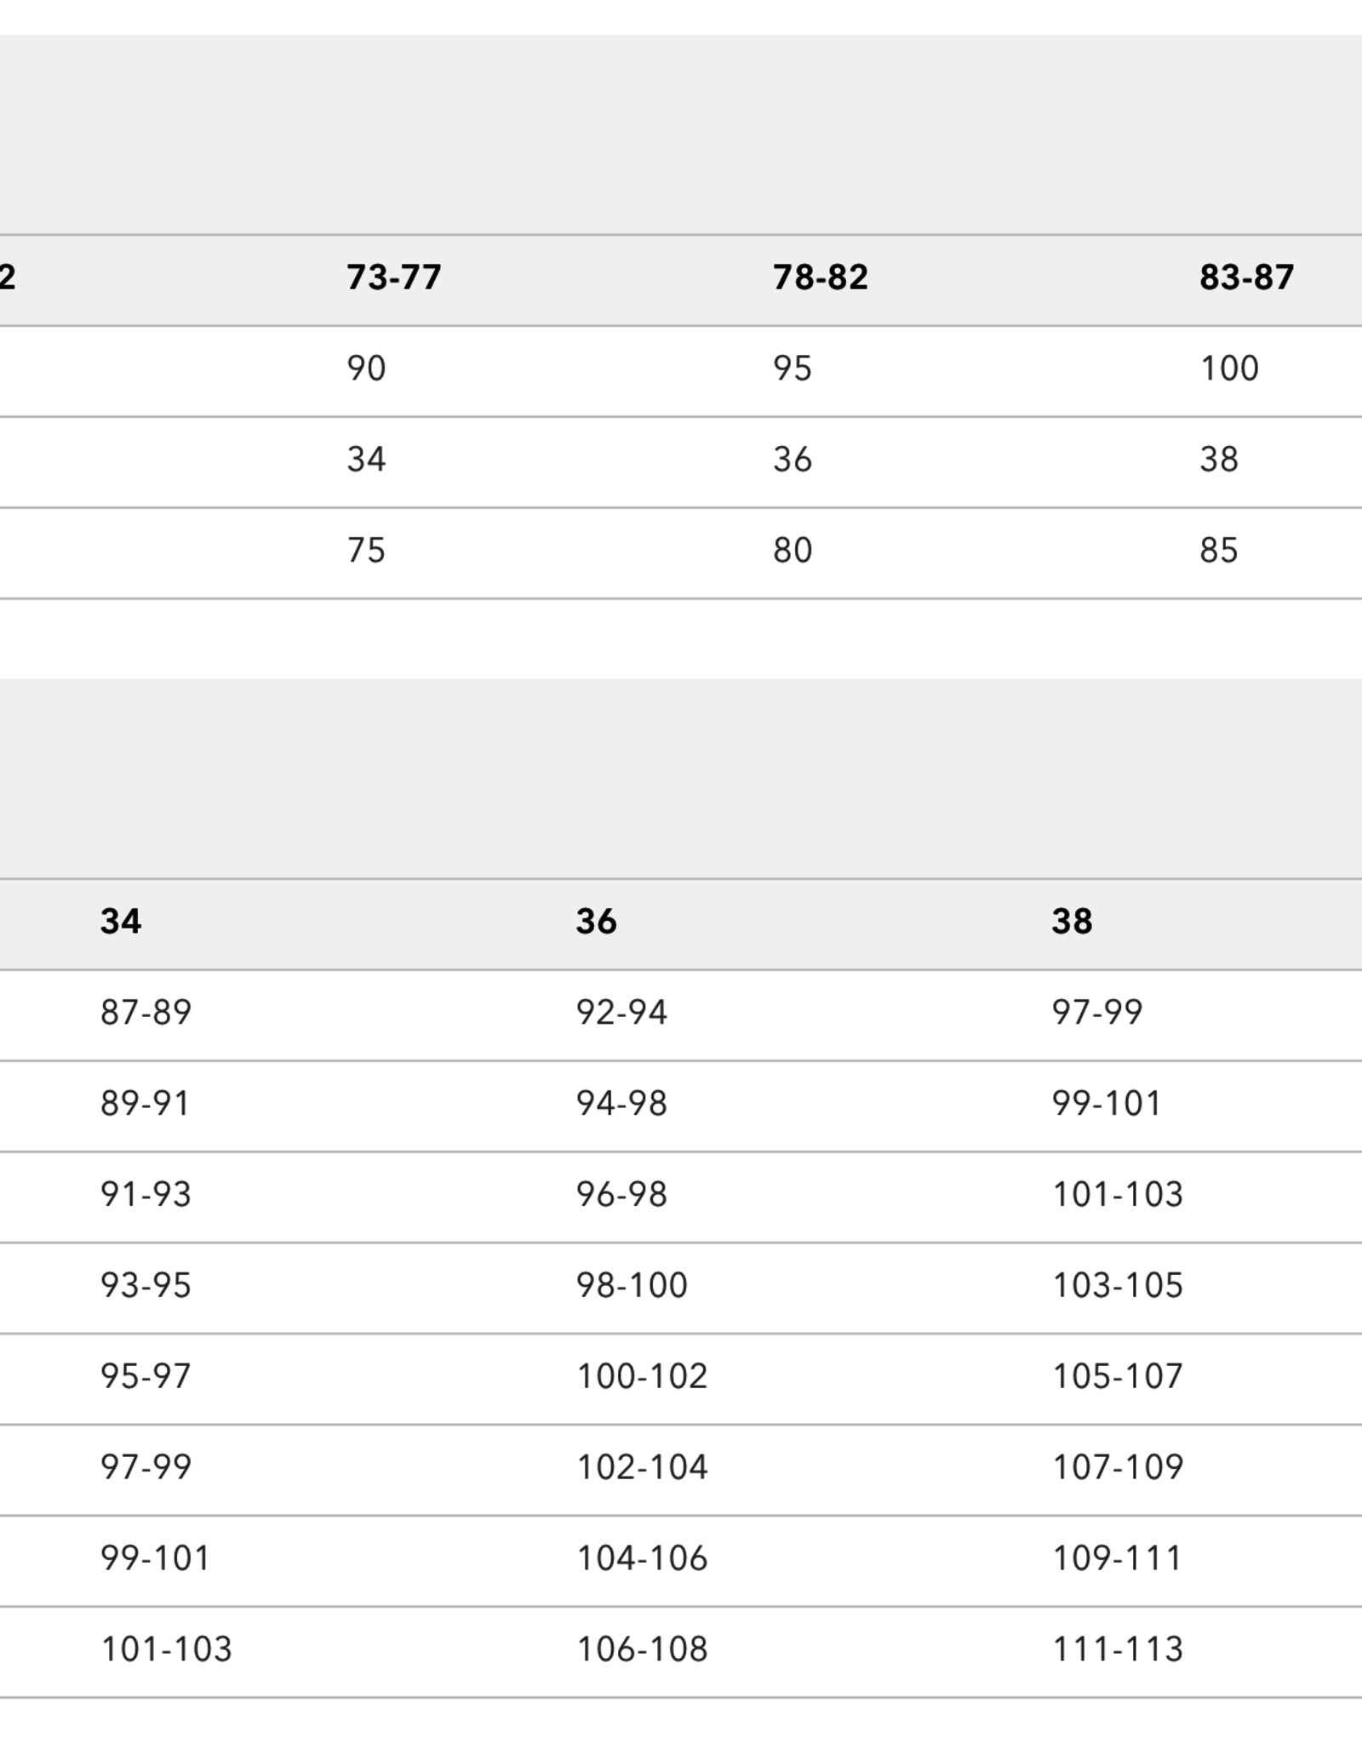Image resolution: width=1362 pixels, height=1743 pixels.
Task: Click the cell showing 100 in the upper table
Action: coord(1228,369)
